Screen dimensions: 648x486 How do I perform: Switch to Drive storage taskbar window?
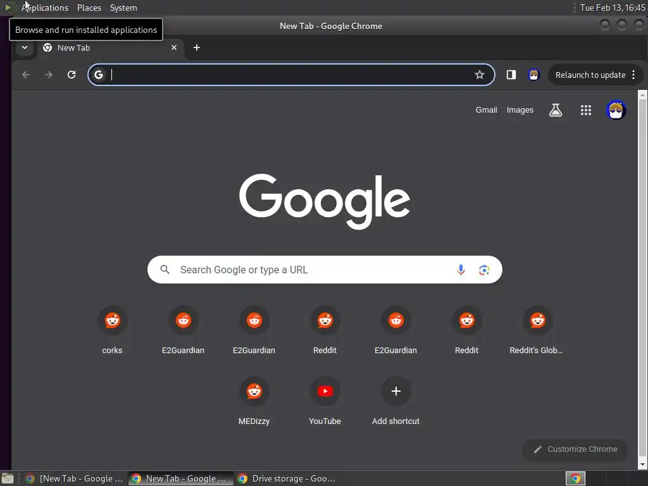click(x=288, y=478)
